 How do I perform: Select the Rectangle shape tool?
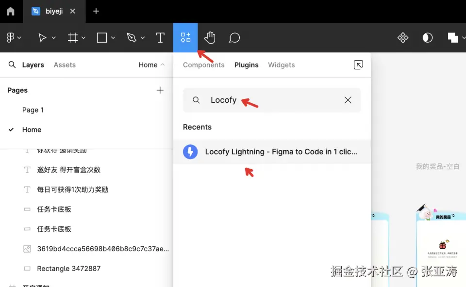point(102,38)
